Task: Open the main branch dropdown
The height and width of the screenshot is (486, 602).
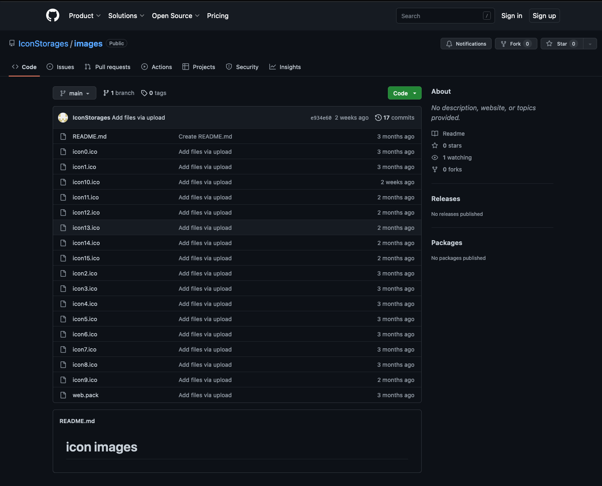Action: pos(74,93)
